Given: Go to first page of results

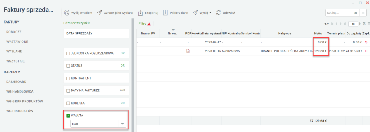Looking at the screenshot, I should [332, 24].
